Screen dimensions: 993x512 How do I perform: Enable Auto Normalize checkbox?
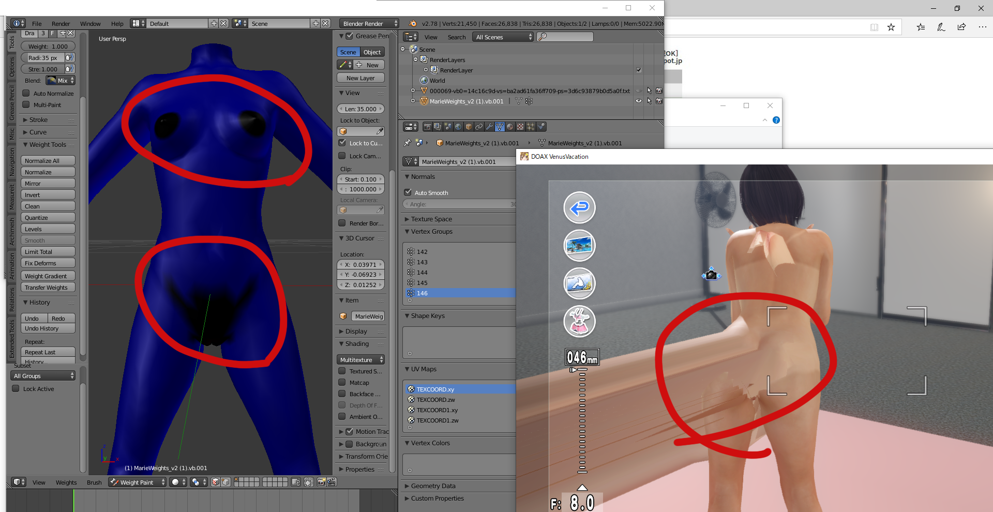pyautogui.click(x=26, y=93)
